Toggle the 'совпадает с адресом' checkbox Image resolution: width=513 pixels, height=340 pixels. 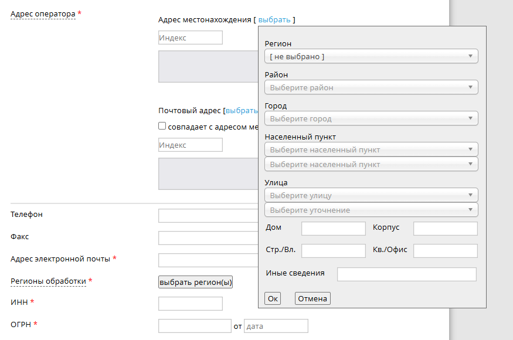click(x=162, y=126)
